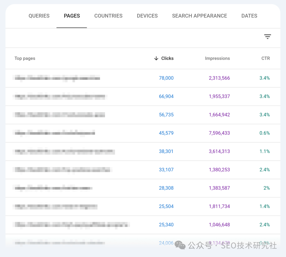Open the COUNTRIES tab

pos(108,16)
